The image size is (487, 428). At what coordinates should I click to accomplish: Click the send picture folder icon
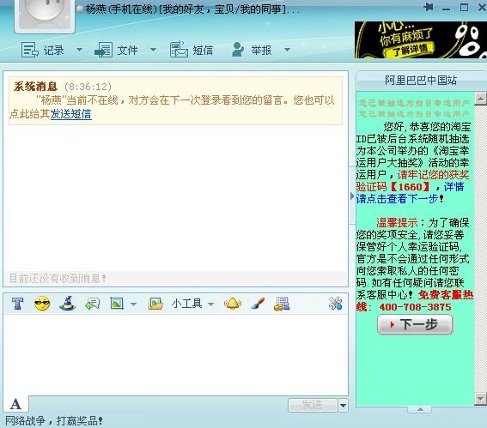pos(155,304)
